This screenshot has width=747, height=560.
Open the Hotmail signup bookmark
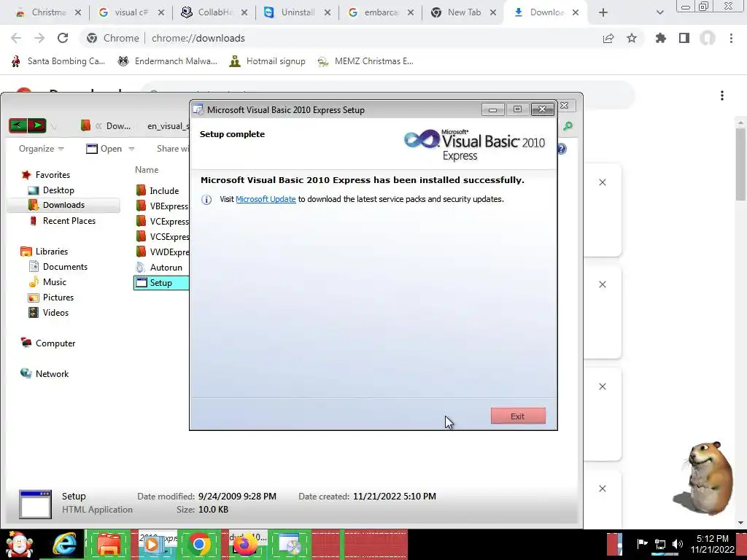click(267, 61)
